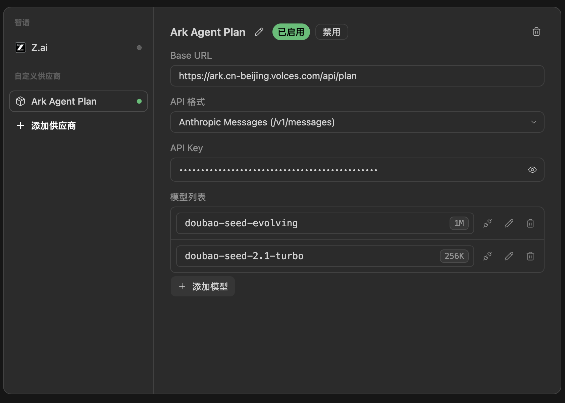Click the 智谱 section header

tap(22, 22)
